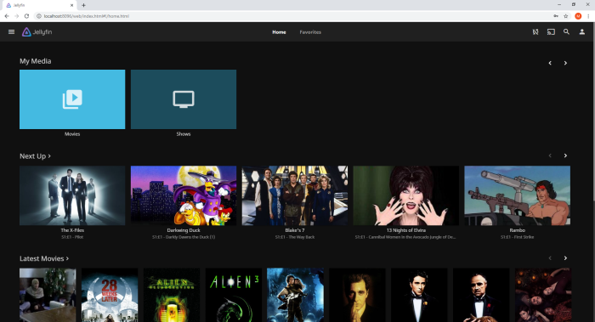Open the user profile icon
Image resolution: width=595 pixels, height=322 pixels.
[x=581, y=31]
